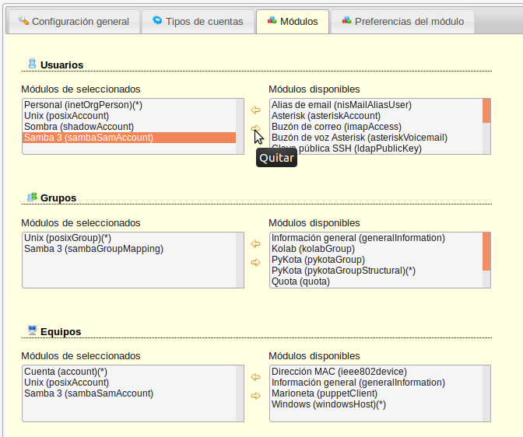This screenshot has height=437, width=523.
Task: Select Información general (generalInformation) in Equipos
Action: coord(376,383)
